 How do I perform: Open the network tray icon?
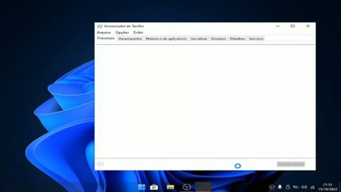pyautogui.click(x=312, y=187)
